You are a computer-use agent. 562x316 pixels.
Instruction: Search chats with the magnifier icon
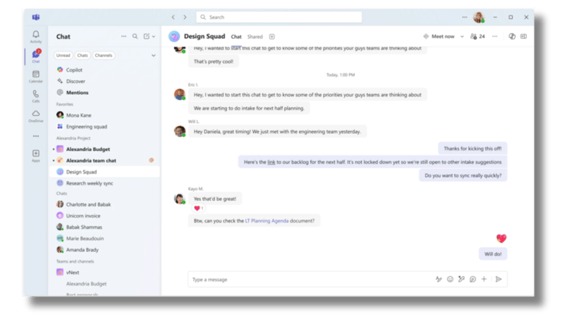tap(135, 37)
